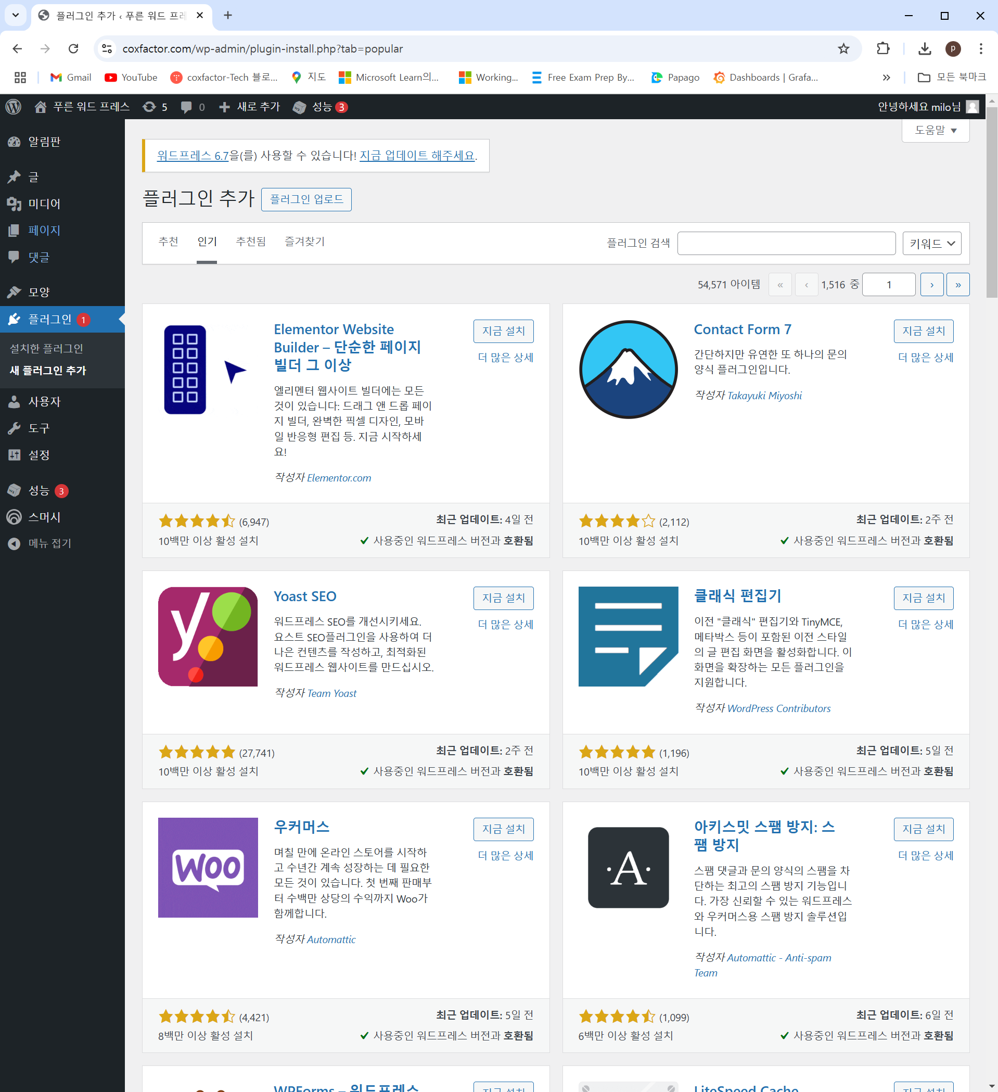Screen dimensions: 998x1092
Task: Open the Chrome three-dot menu
Action: click(981, 49)
